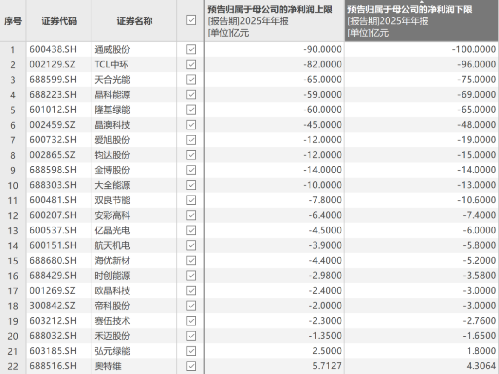Toggle the checkbox for 帝科股份

[x=190, y=305]
